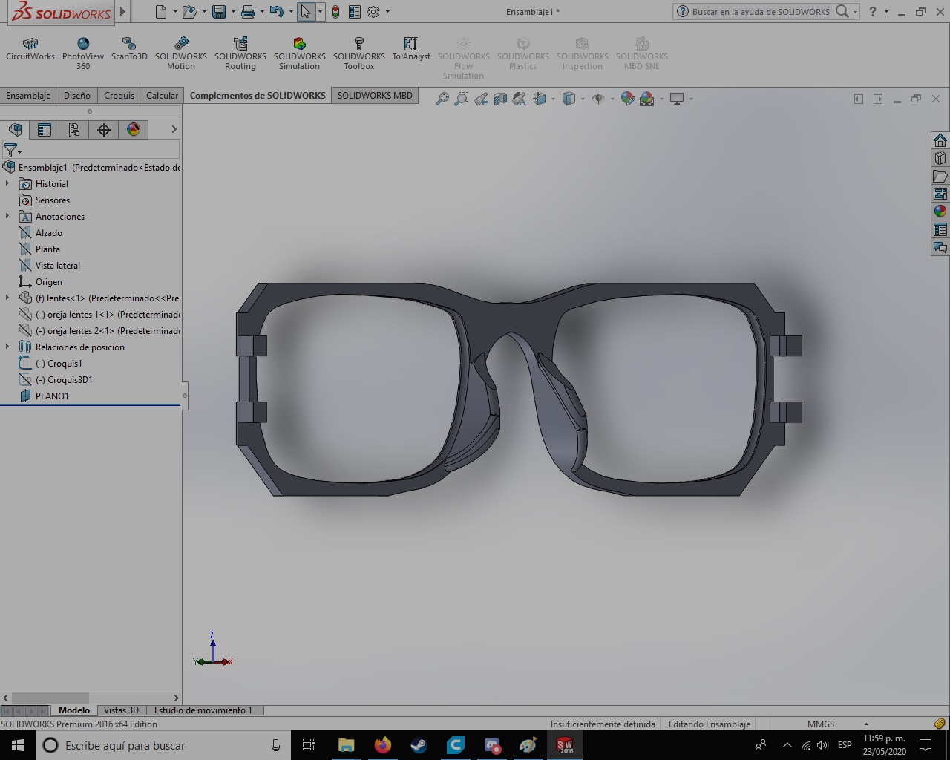Select Croquis3D1 in the feature tree
This screenshot has height=760, width=950.
64,379
